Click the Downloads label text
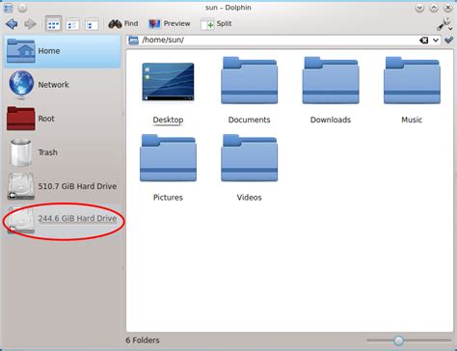Image resolution: width=457 pixels, height=351 pixels. pyautogui.click(x=331, y=120)
